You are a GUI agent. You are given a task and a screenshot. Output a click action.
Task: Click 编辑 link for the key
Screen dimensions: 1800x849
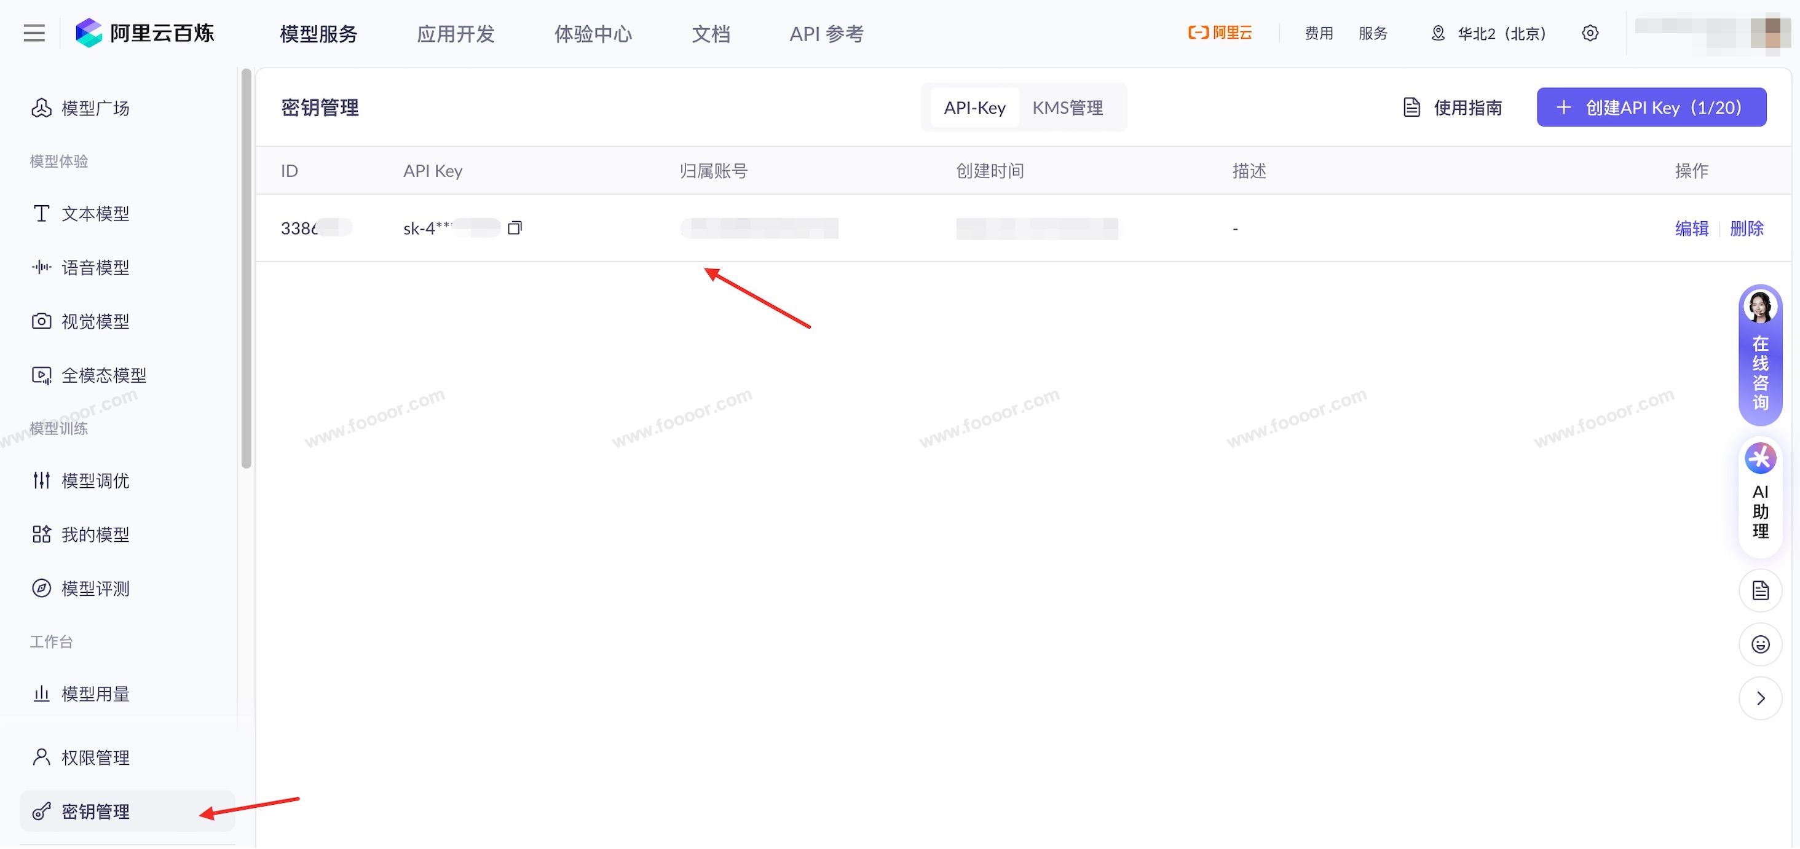point(1691,229)
